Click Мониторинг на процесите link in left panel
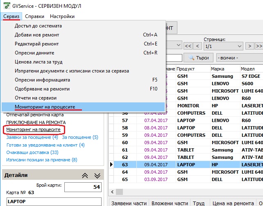This screenshot has height=206, width=263. pyautogui.click(x=33, y=129)
